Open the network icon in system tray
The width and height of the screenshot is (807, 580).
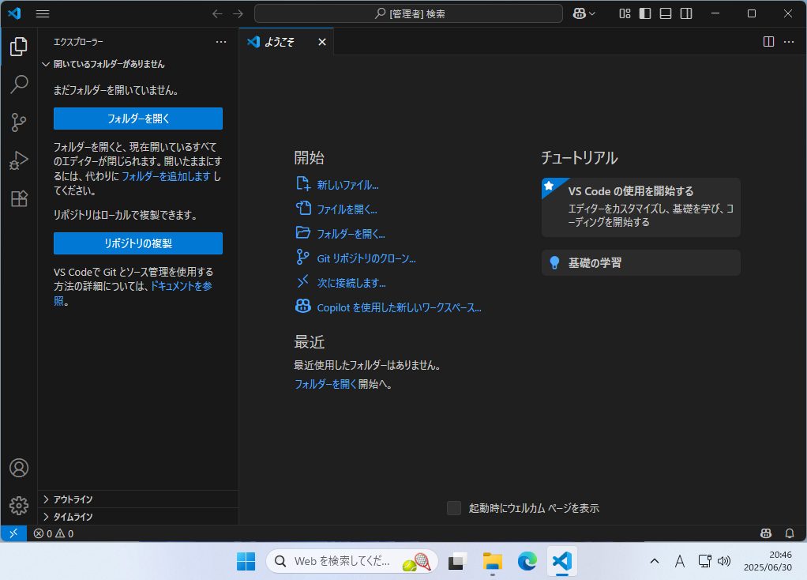click(704, 561)
